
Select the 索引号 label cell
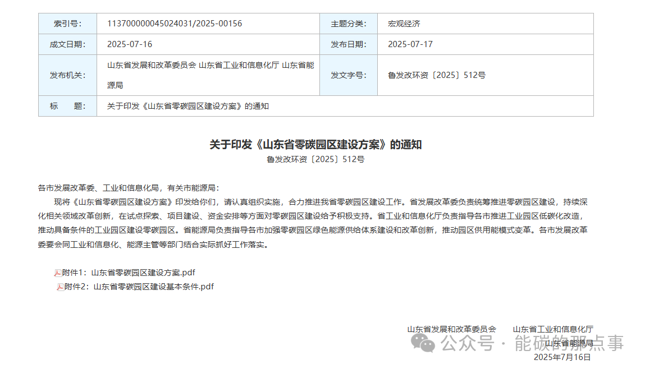(67, 24)
